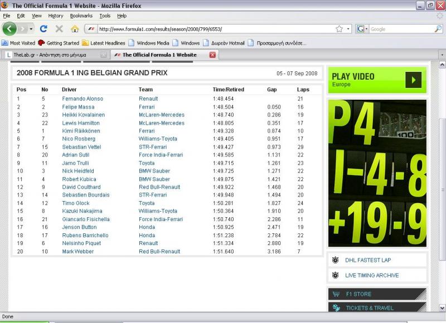Open the back/forward history dropdown arrow
This screenshot has width=446, height=323.
(x=31, y=29)
